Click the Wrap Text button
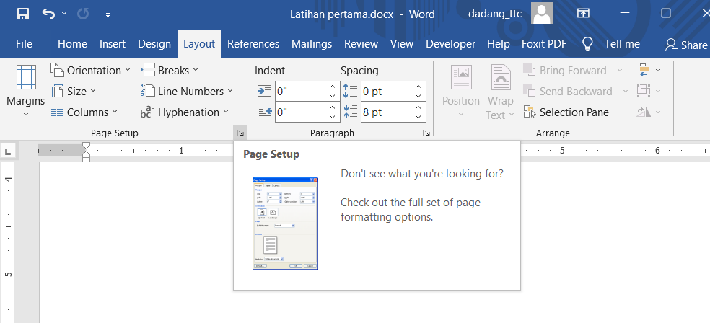 point(500,92)
